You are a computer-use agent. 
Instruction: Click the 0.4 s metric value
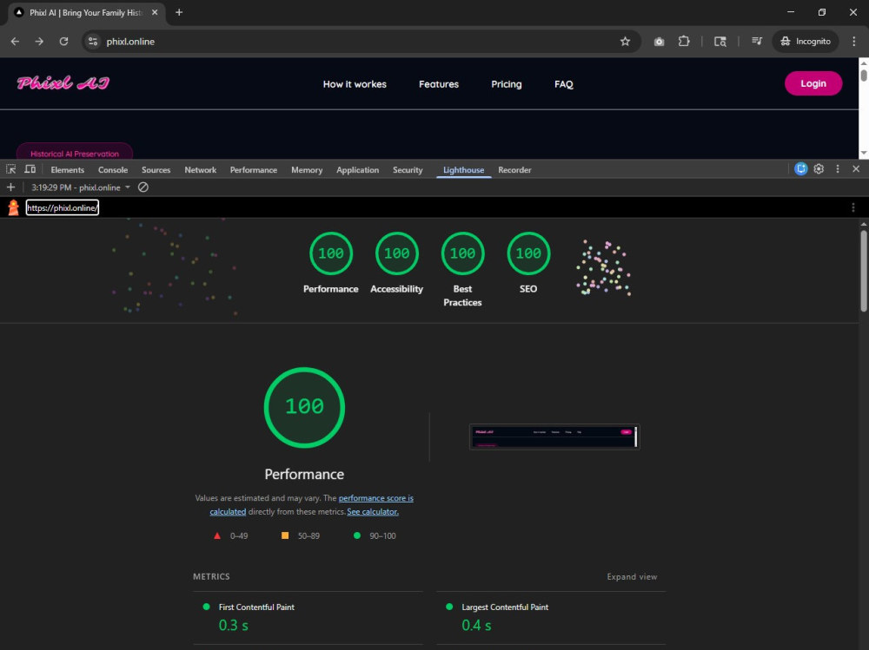(476, 625)
